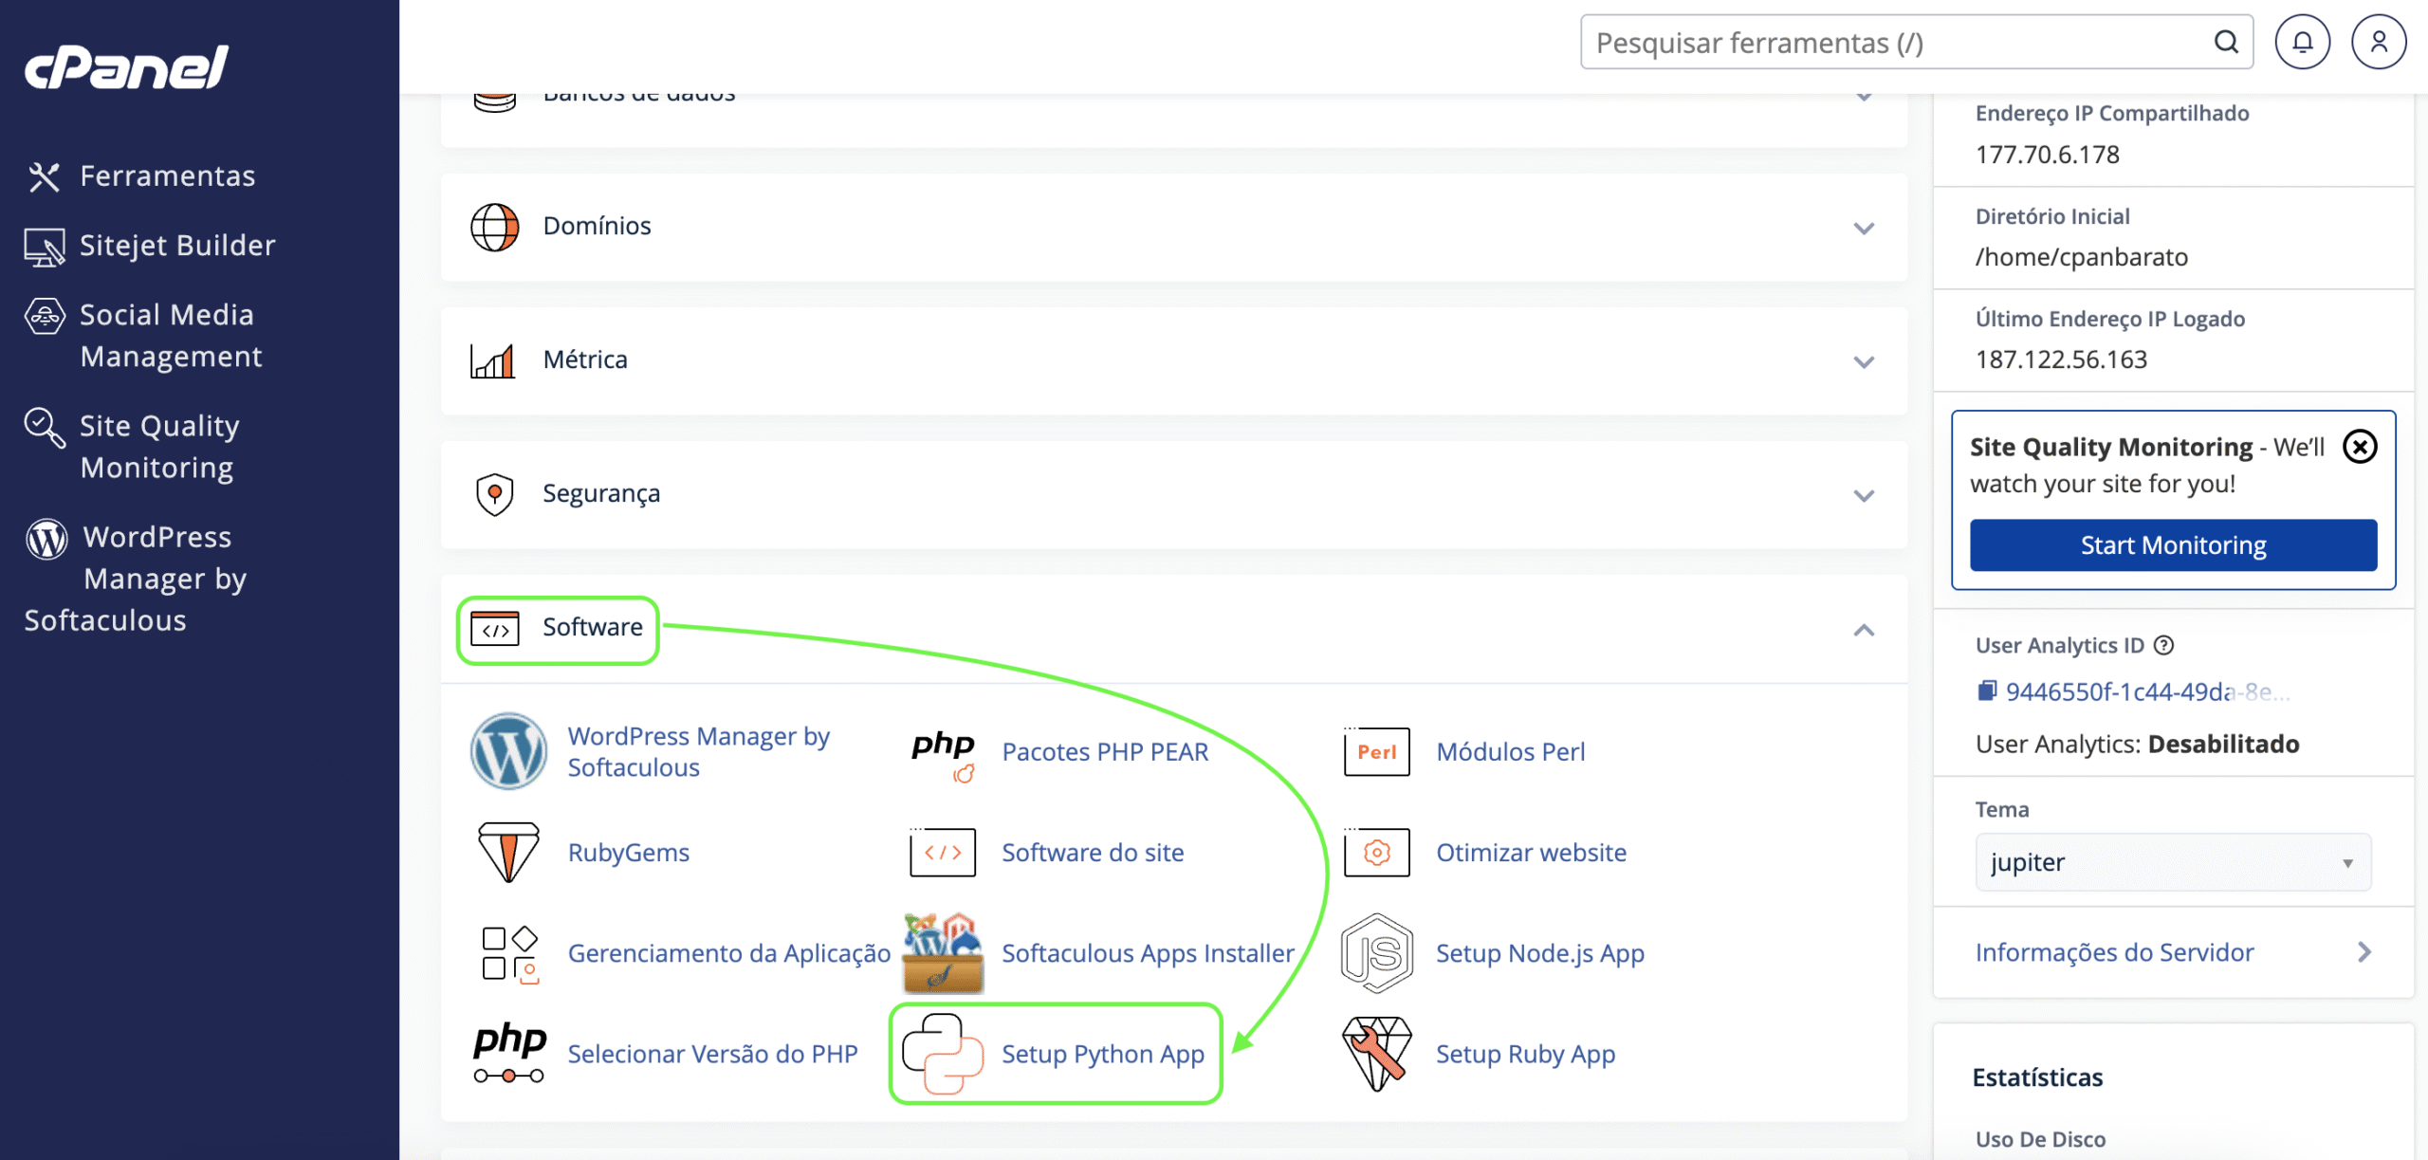The width and height of the screenshot is (2428, 1160).
Task: Click the Gerenciamento da Aplicação shapes icon
Action: (510, 954)
